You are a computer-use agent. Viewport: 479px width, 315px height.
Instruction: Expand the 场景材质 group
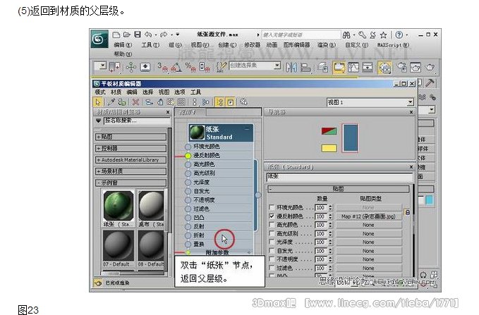point(131,171)
